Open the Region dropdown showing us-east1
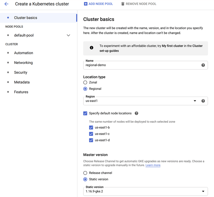This screenshot has width=214, height=197. (195, 101)
